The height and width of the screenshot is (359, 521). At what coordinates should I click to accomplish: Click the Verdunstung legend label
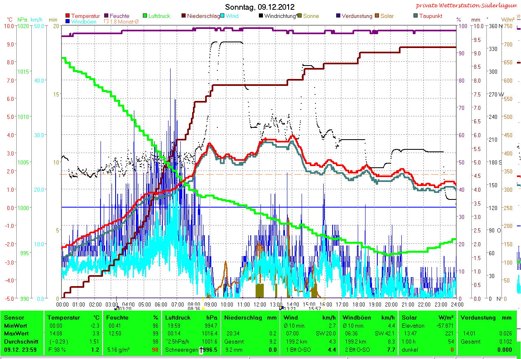tap(357, 16)
